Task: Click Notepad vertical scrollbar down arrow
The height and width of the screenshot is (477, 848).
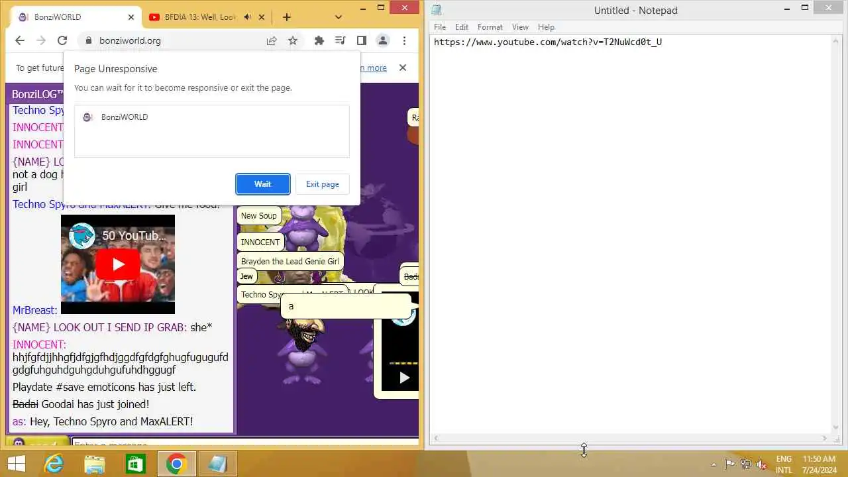Action: 836,427
